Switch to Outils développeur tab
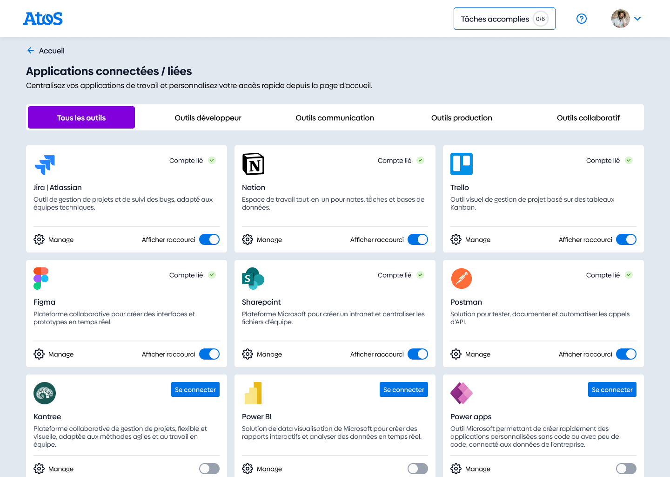Viewport: 670px width, 477px height. click(208, 118)
